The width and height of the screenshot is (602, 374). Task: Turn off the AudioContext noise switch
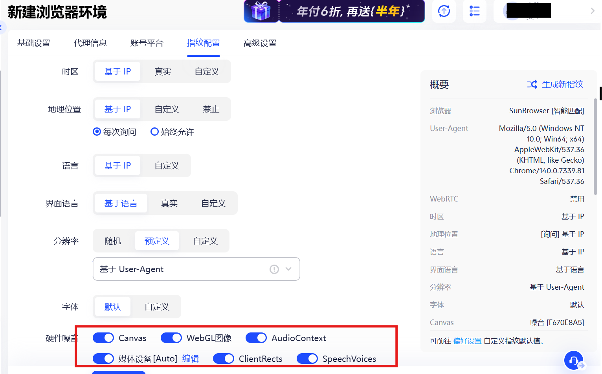click(x=256, y=338)
